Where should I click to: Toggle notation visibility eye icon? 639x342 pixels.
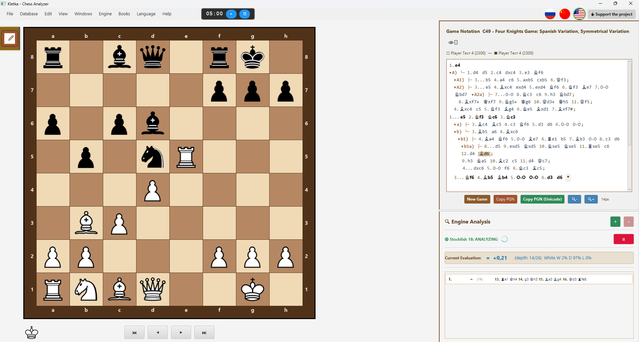451,43
